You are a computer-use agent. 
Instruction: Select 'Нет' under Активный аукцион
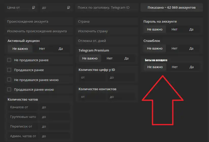[x=42, y=49]
